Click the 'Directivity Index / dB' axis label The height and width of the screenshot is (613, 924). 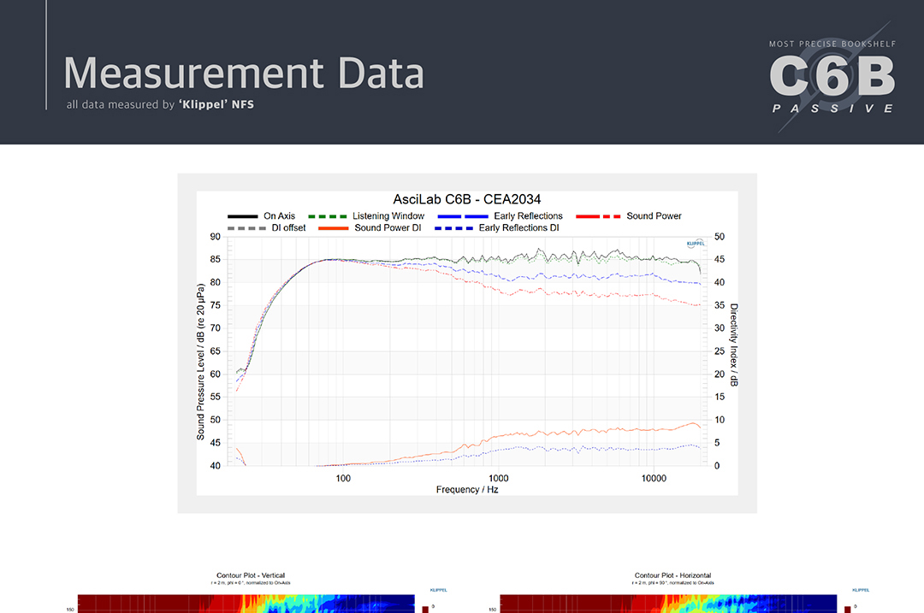pyautogui.click(x=734, y=345)
